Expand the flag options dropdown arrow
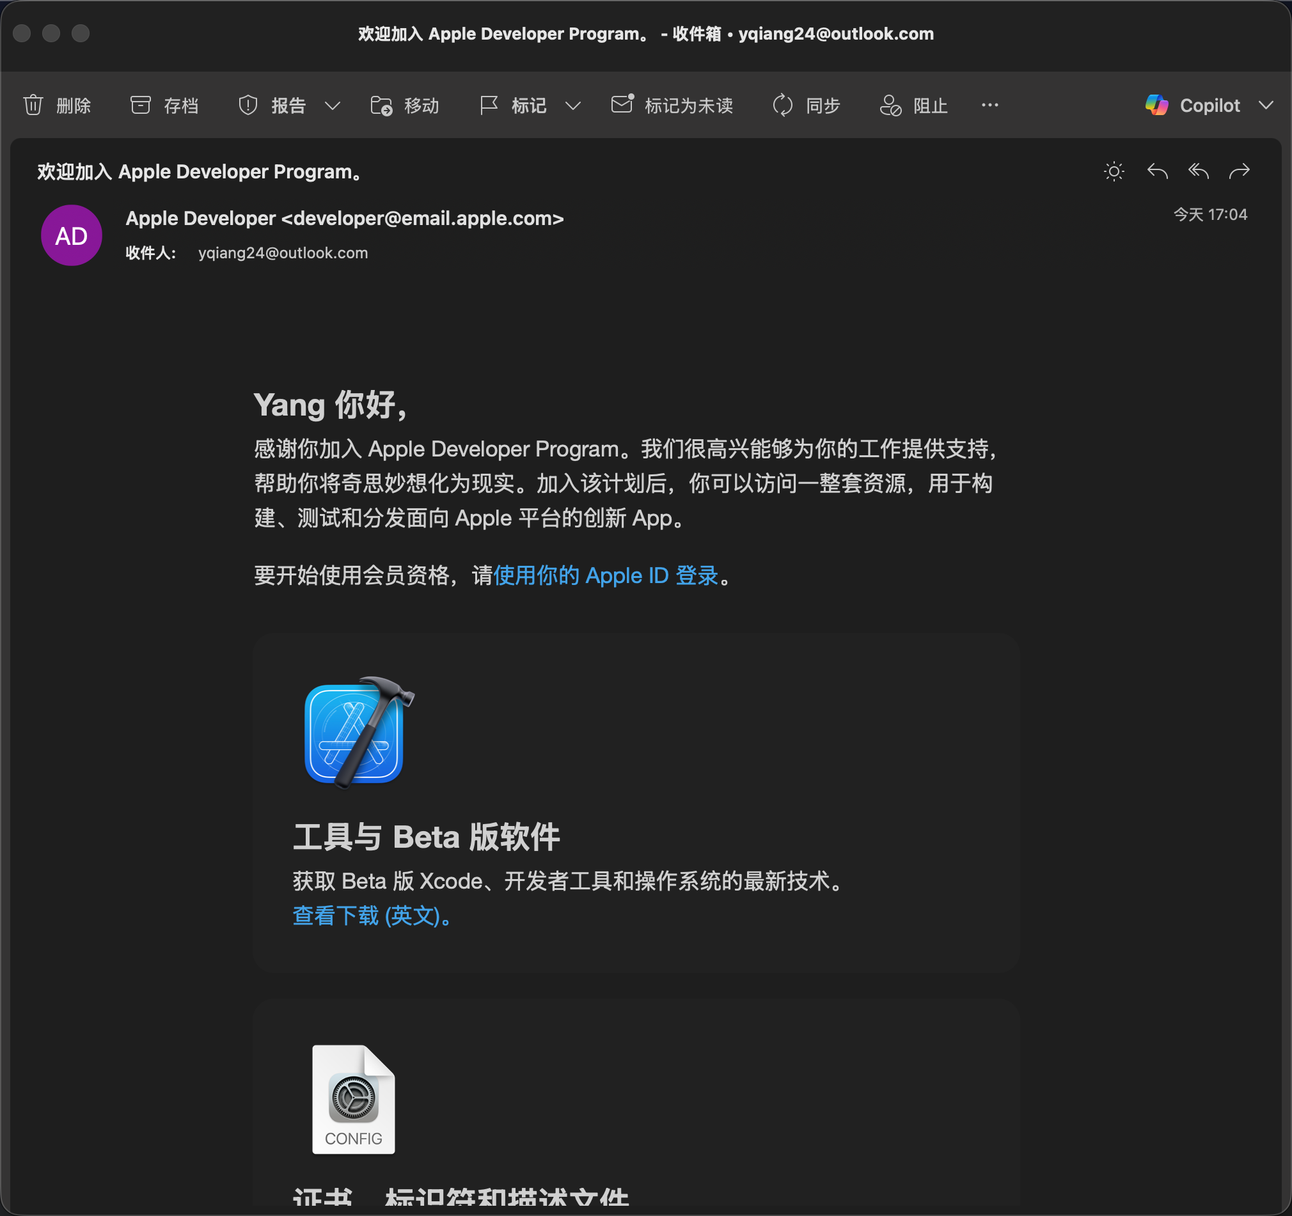This screenshot has height=1216, width=1292. coord(573,106)
